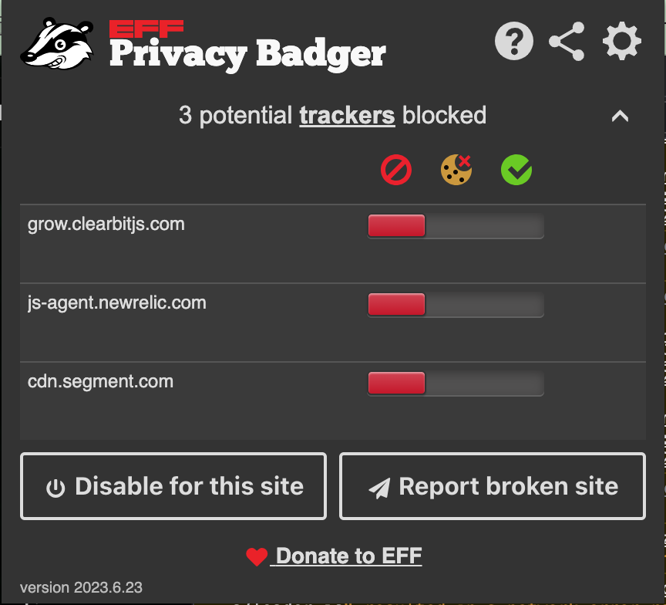Collapse the tracker list using the chevron
The image size is (666, 605).
621,116
